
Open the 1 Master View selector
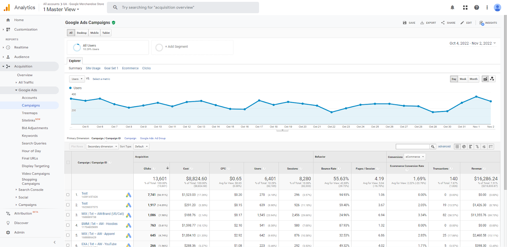tap(61, 9)
